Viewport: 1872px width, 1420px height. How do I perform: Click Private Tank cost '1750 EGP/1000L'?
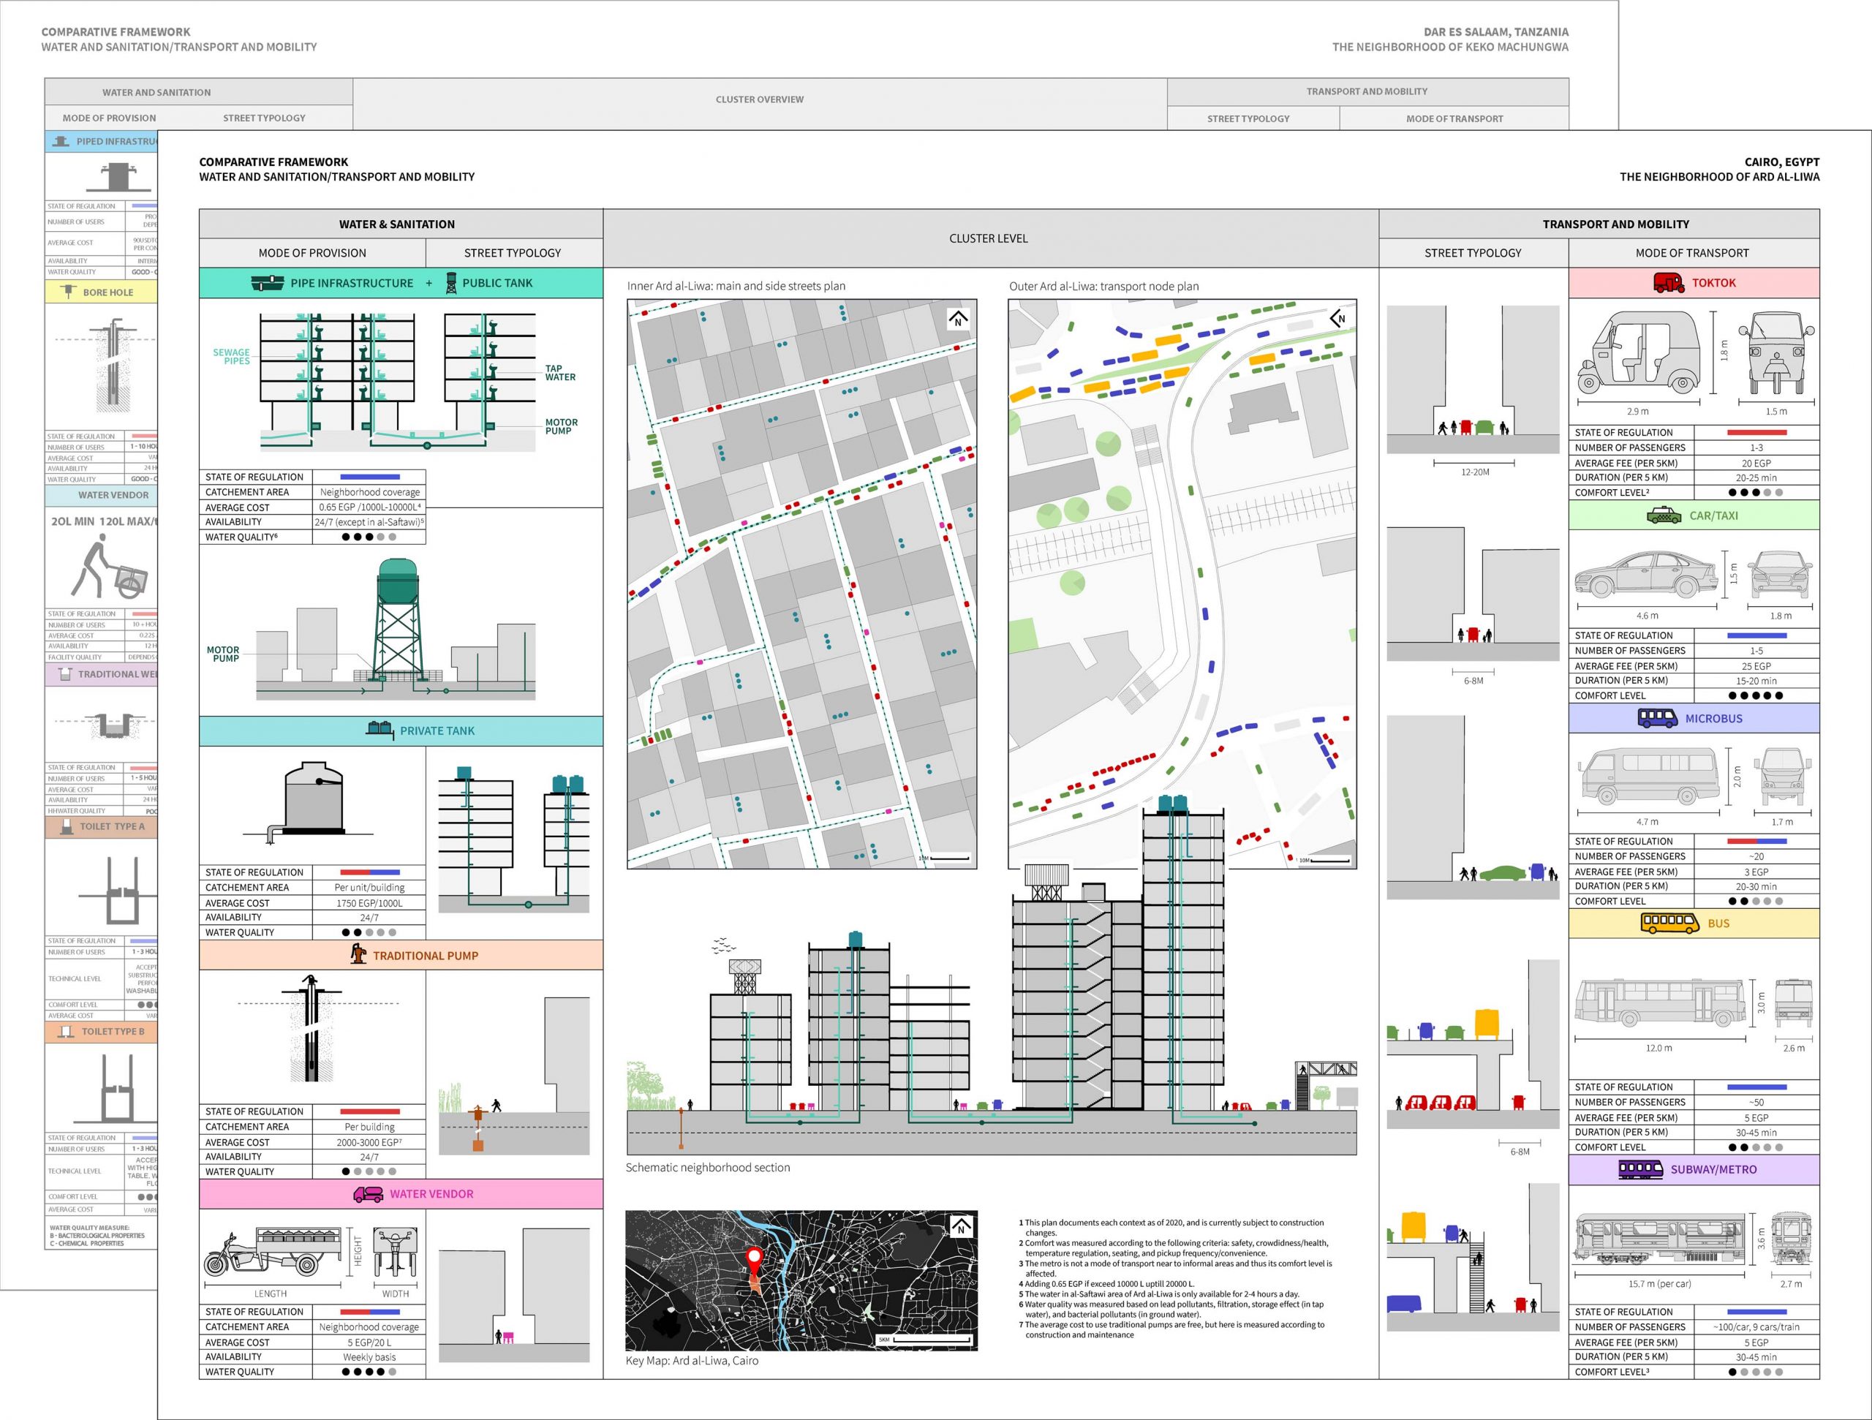point(369,903)
